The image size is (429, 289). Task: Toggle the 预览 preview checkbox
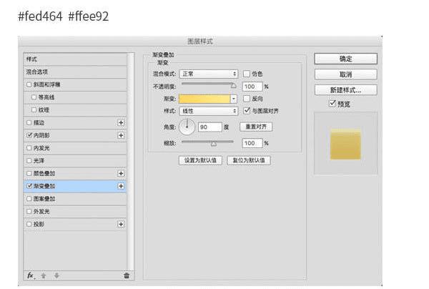pyautogui.click(x=332, y=104)
